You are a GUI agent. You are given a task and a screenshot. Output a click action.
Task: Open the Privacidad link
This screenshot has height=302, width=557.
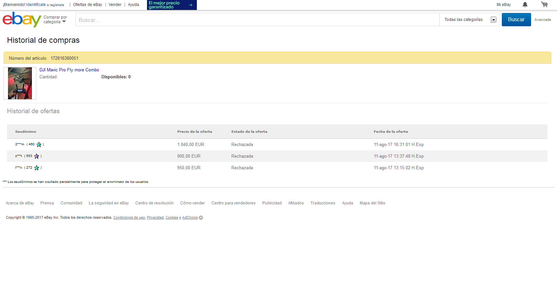[x=155, y=218]
